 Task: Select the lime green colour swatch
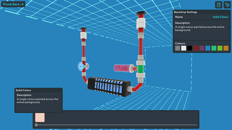pyautogui.click(x=220, y=48)
